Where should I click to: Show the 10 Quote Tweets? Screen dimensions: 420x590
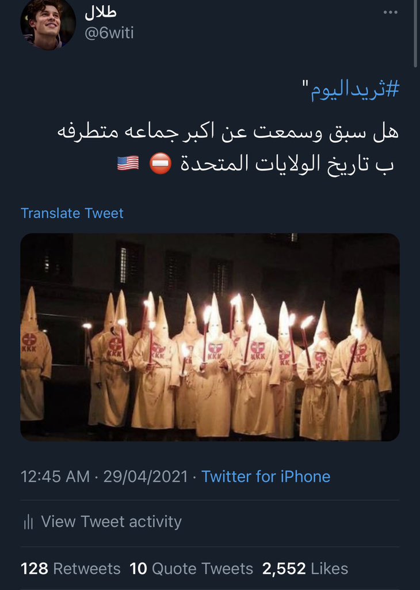[191, 569]
